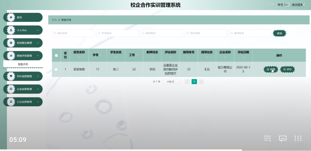Sort by the 学生姓名 column arrows

pos(116,57)
